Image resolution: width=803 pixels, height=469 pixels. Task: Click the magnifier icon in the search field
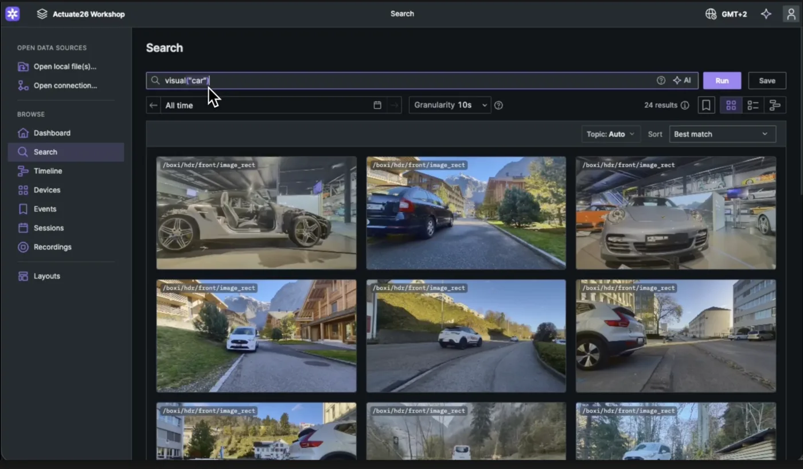(x=155, y=81)
